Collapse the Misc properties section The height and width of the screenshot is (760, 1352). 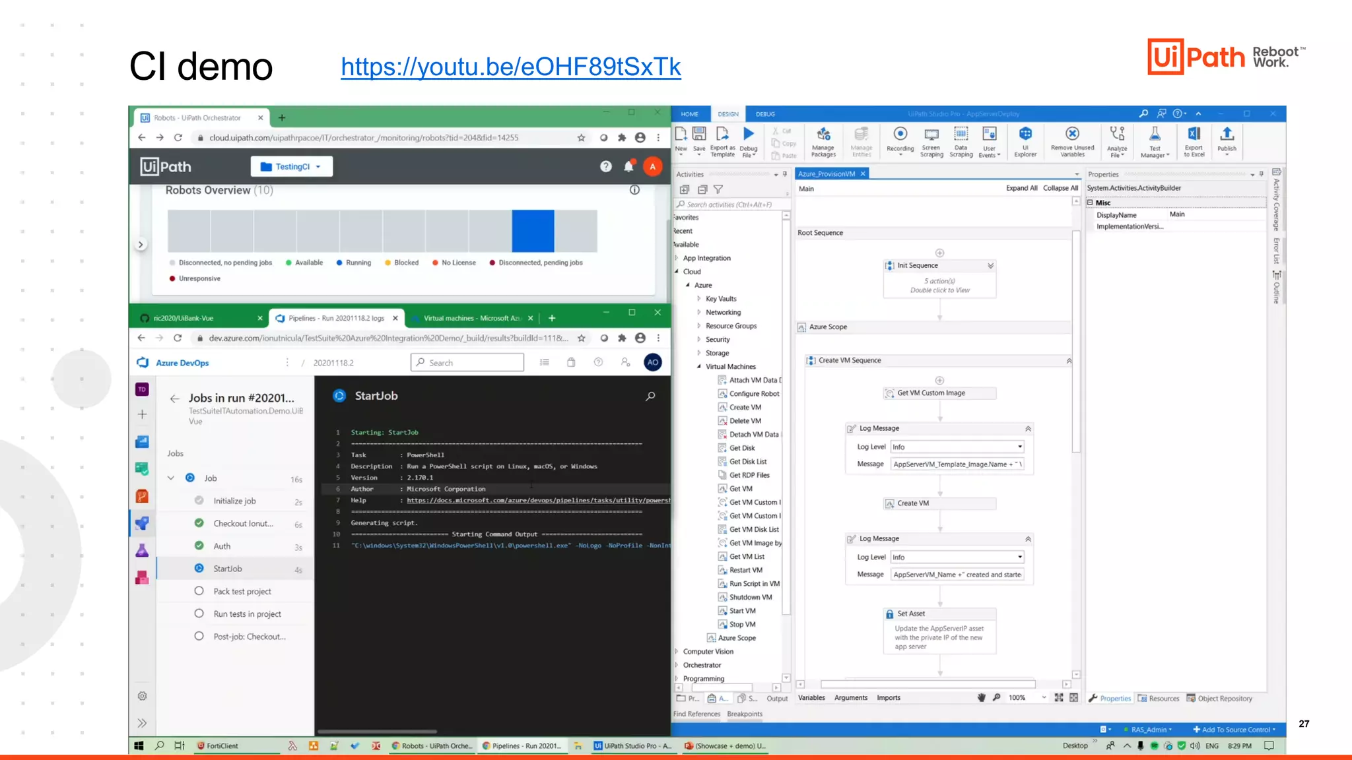[x=1090, y=203]
